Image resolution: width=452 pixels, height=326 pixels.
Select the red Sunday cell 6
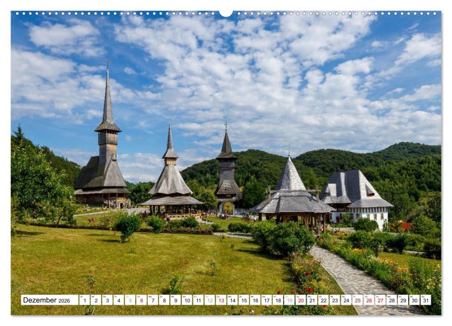coord(141,300)
